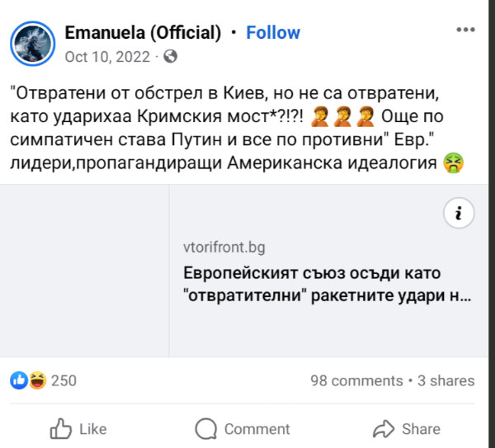Share the post using the Share arrow
This screenshot has height=448, width=495.
click(407, 428)
